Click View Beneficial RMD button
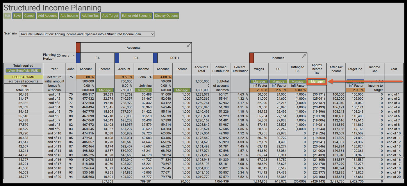This screenshot has width=407, height=186. point(23,71)
